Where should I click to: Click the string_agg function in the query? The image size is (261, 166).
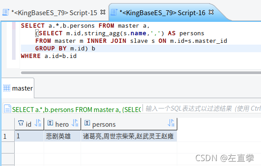(x=102, y=33)
